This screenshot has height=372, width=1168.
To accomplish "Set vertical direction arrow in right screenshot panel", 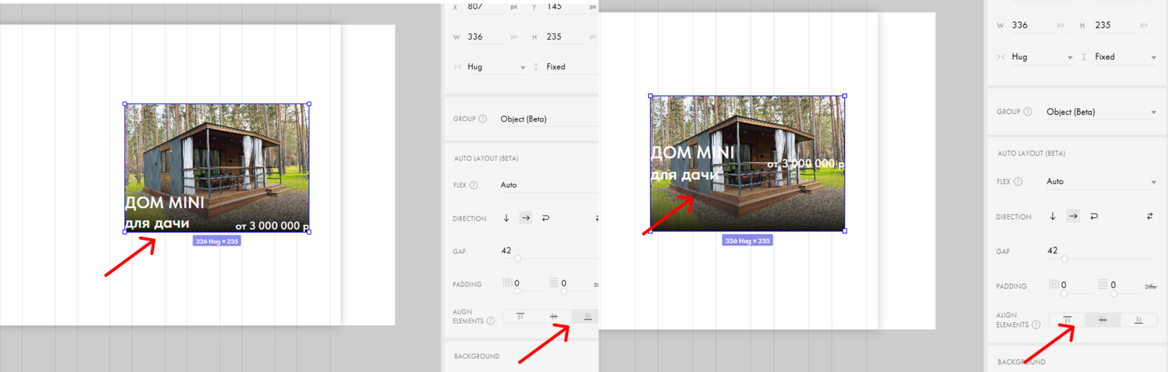I will click(1053, 217).
